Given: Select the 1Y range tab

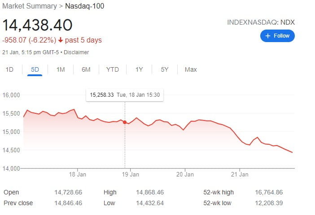Looking at the screenshot, I should point(139,69).
